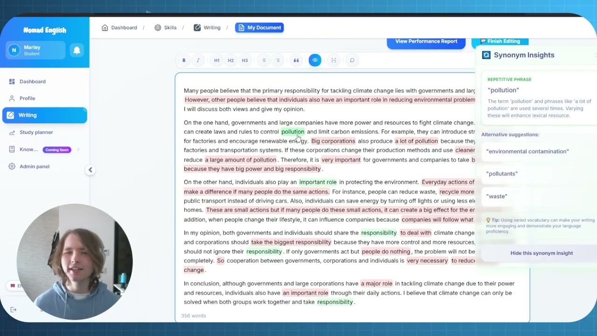Select Writing in the left sidebar
Image resolution: width=597 pixels, height=336 pixels.
click(45, 115)
